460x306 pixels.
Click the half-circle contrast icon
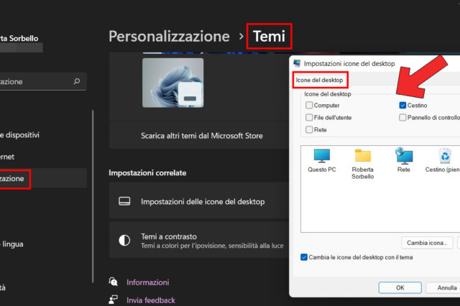coord(124,241)
